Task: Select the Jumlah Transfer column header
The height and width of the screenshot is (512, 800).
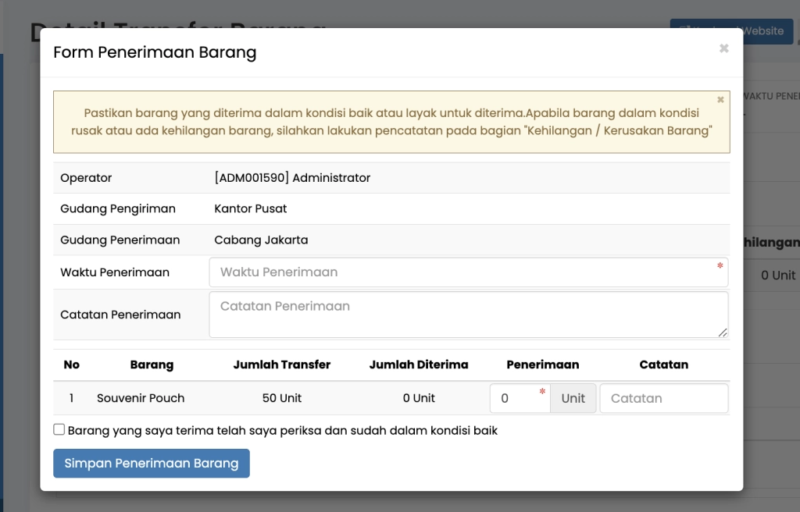Action: (x=281, y=364)
